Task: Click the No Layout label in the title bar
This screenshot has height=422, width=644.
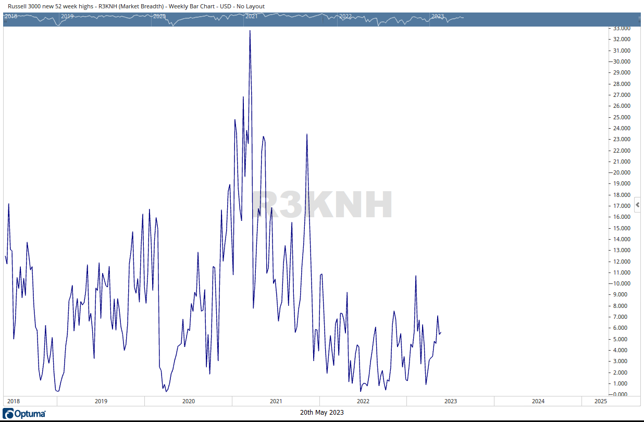Action: 250,6
